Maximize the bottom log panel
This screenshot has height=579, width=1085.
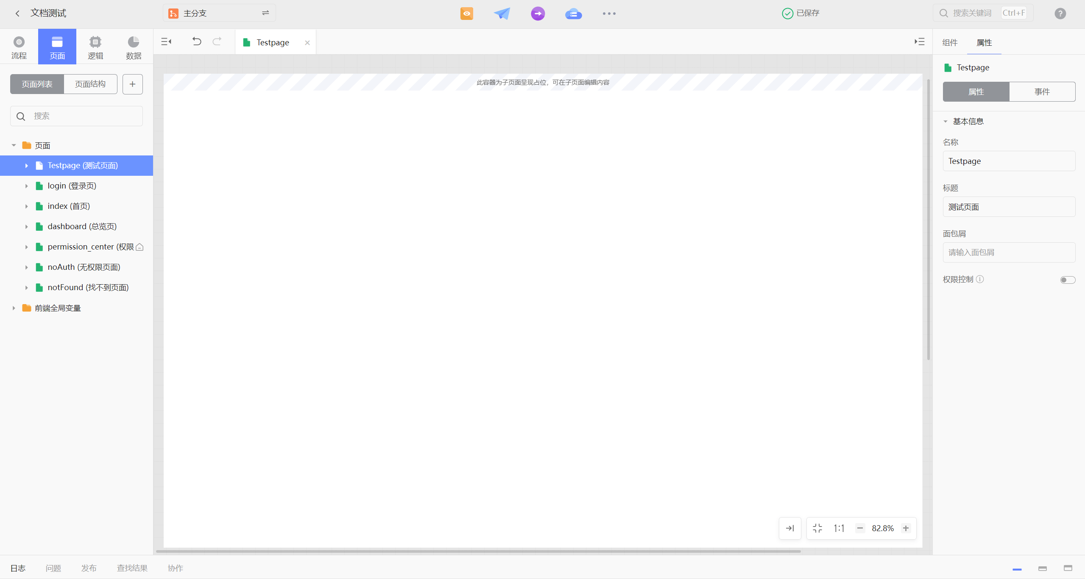[1068, 568]
